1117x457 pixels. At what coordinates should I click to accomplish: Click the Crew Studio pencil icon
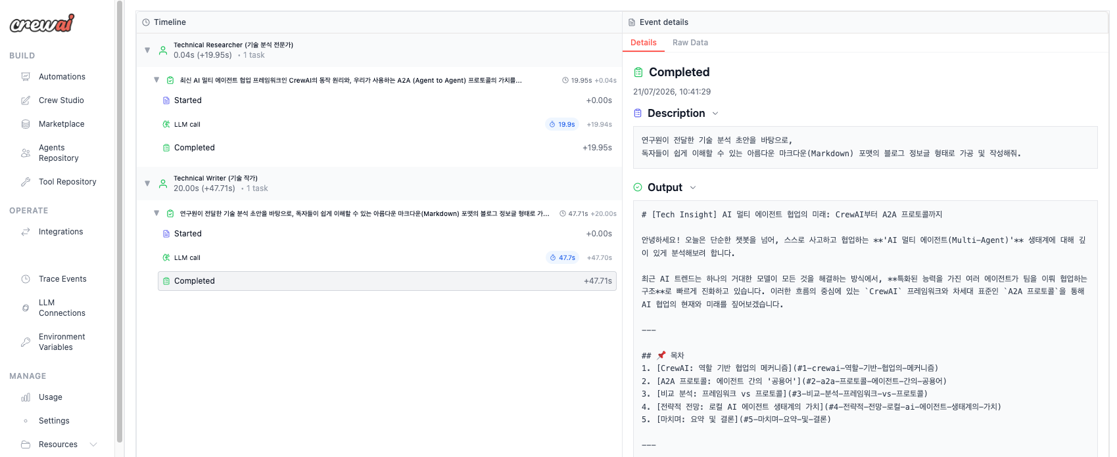(26, 100)
